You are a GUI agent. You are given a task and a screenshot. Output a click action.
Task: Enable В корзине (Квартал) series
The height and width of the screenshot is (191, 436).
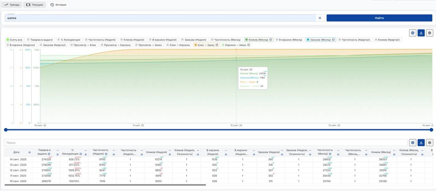tap(21, 45)
